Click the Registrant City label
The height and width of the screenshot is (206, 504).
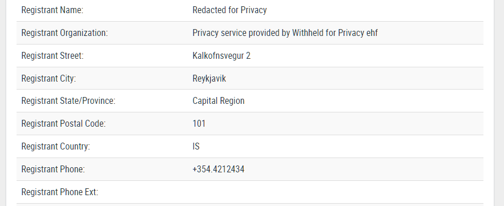49,78
